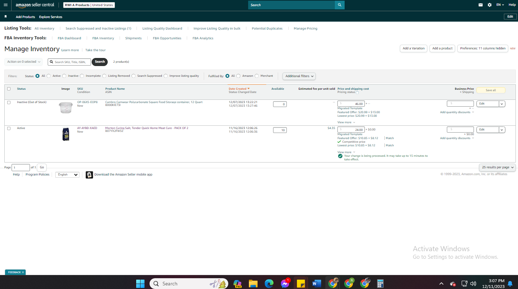Viewport: 518px width, 289px height.
Task: Open the 25 results per page dropdown
Action: 497,167
